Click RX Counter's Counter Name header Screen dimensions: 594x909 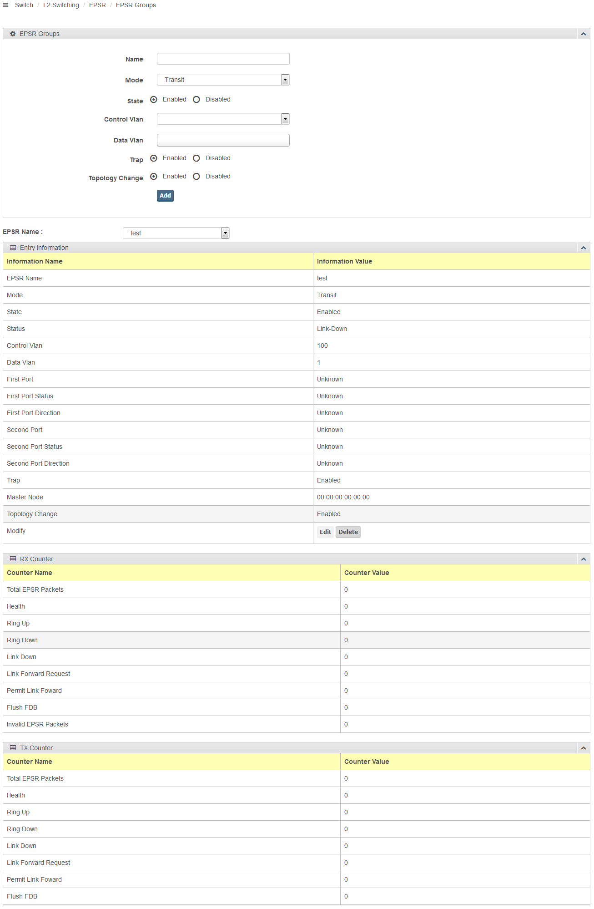pyautogui.click(x=171, y=573)
